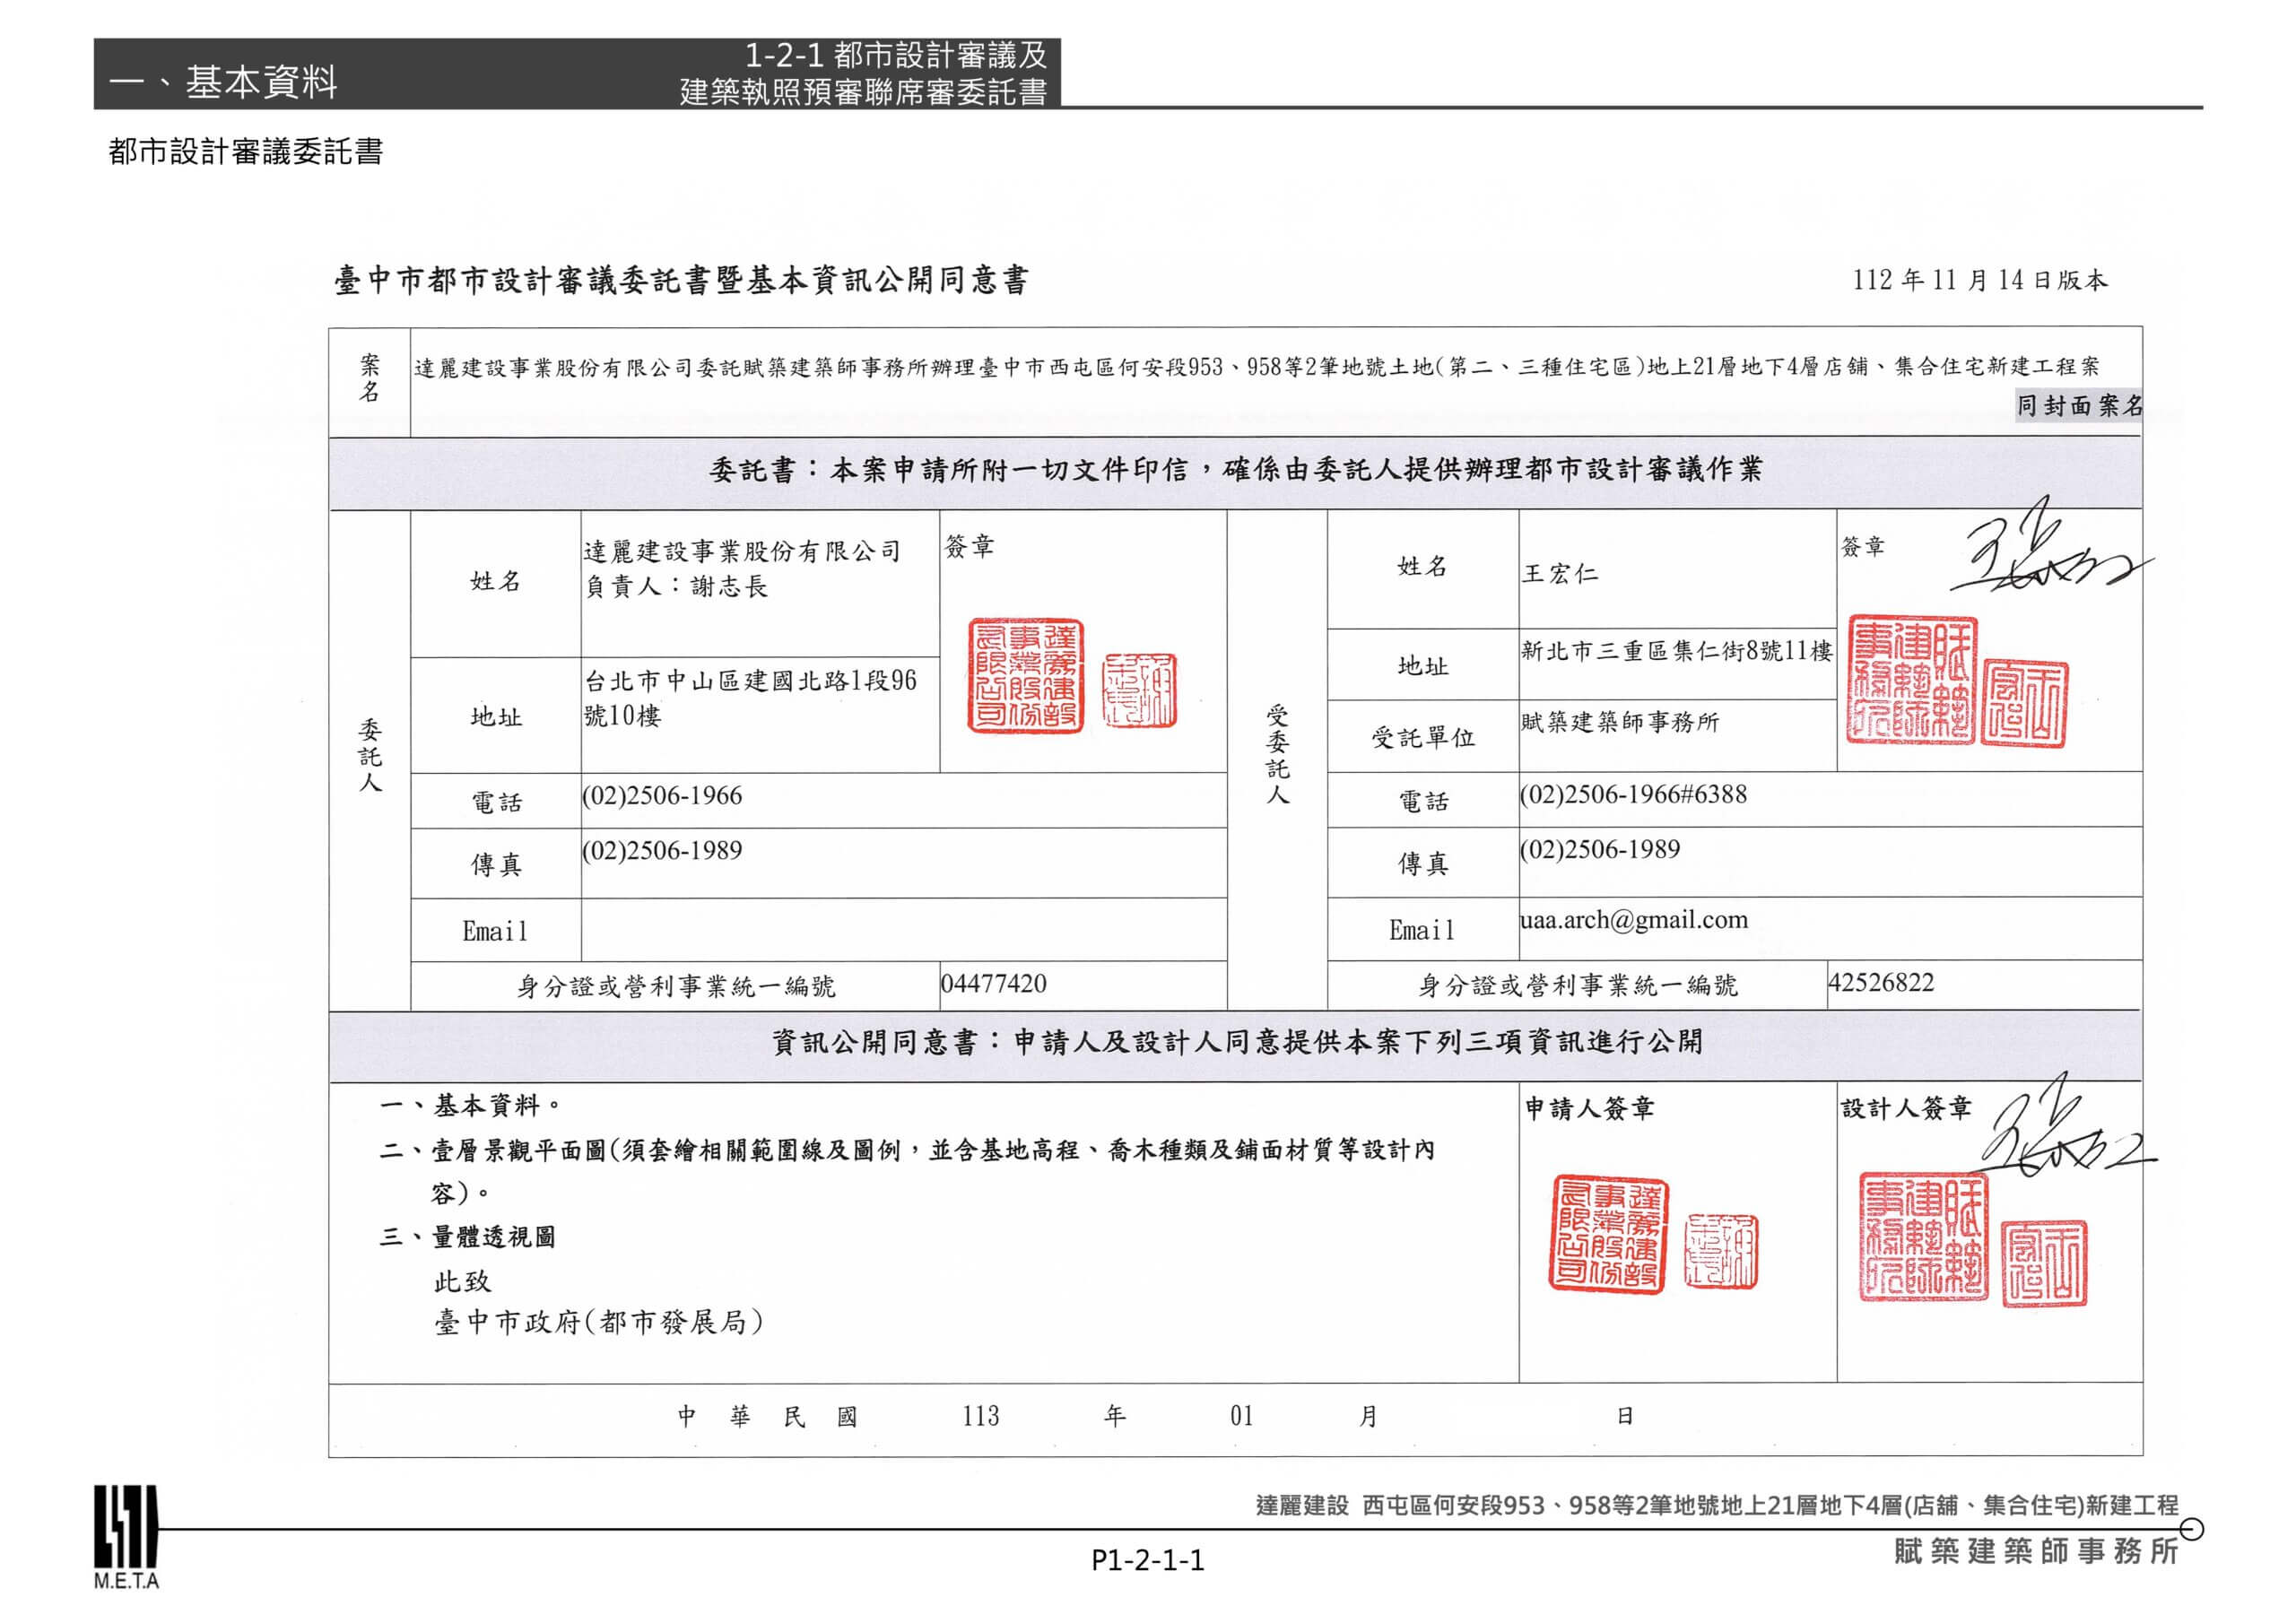Image resolution: width=2296 pixels, height=1623 pixels.
Task: Click the 1-2-1 都市設計審議及 header title
Action: click(x=896, y=55)
